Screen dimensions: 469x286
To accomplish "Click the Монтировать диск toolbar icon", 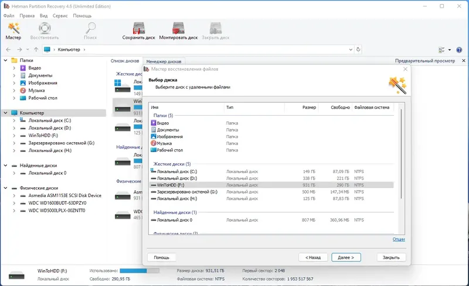I will [x=178, y=28].
